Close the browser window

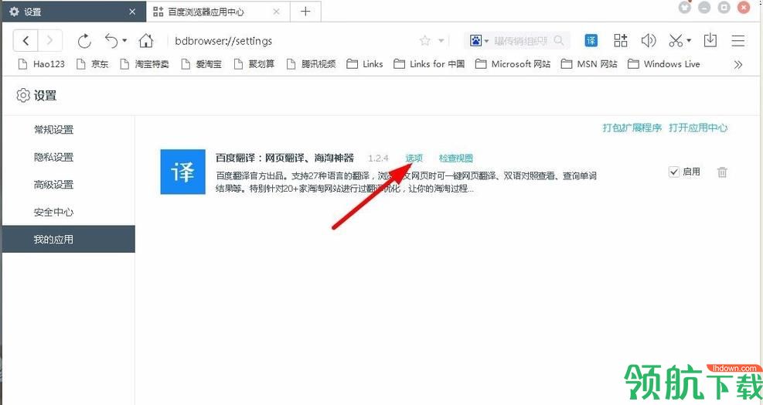click(x=744, y=7)
